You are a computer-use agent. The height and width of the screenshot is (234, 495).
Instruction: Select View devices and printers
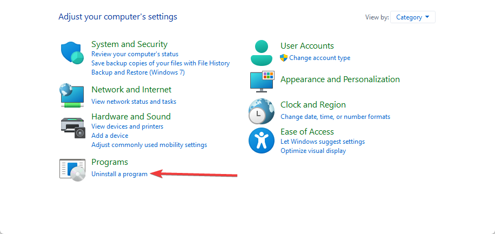(x=127, y=126)
